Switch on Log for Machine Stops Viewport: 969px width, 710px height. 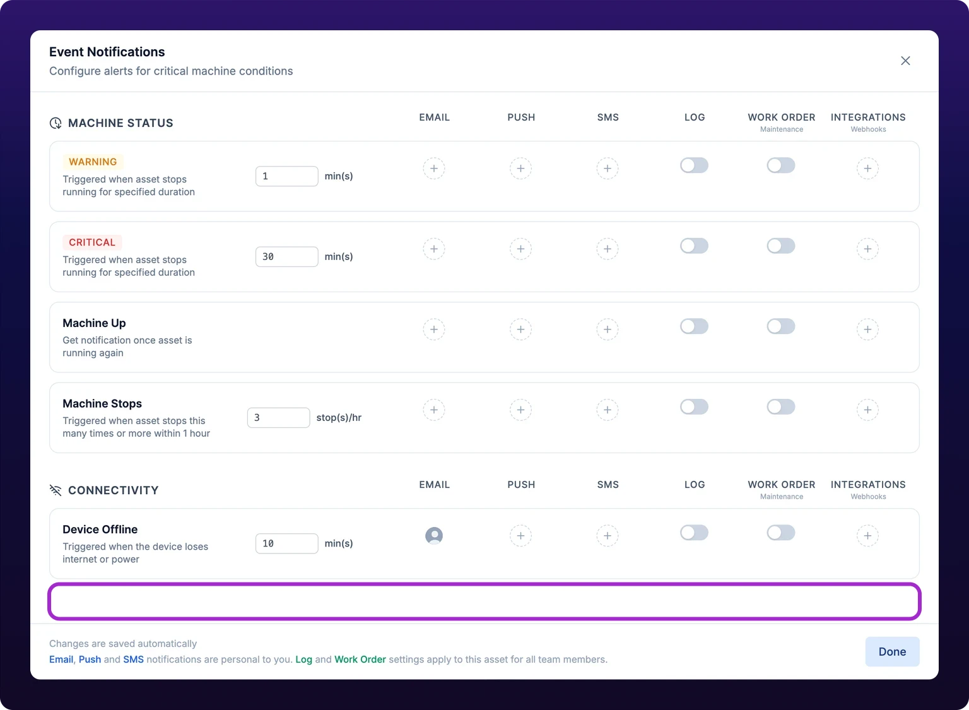[694, 406]
